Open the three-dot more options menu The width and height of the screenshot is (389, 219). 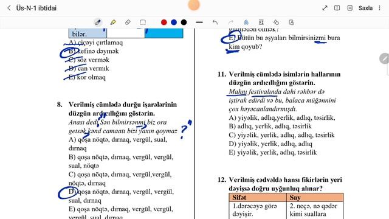coord(379,8)
